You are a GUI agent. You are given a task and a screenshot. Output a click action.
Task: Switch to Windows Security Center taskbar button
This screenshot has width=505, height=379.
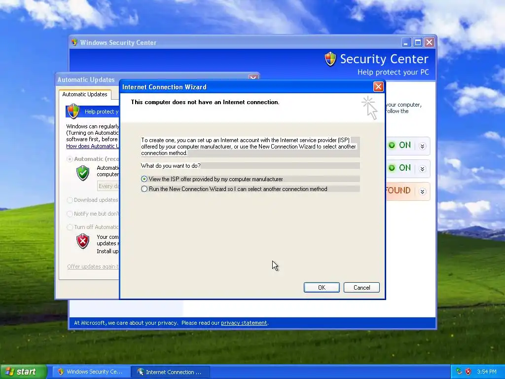(x=91, y=372)
